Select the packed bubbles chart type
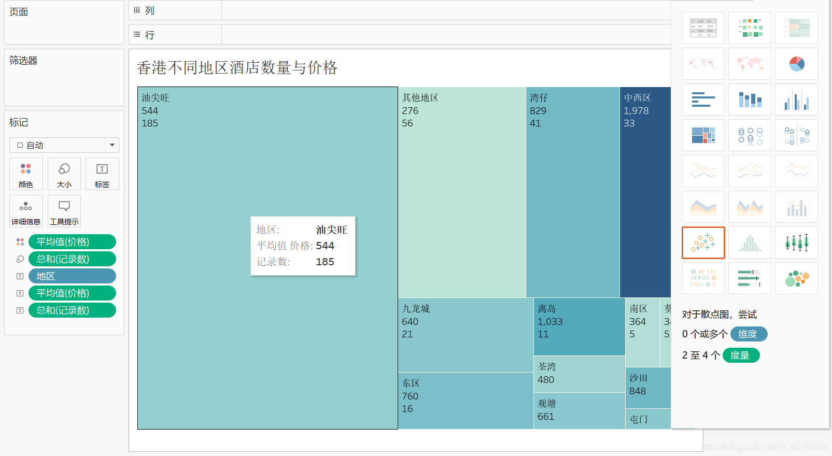 [796, 278]
